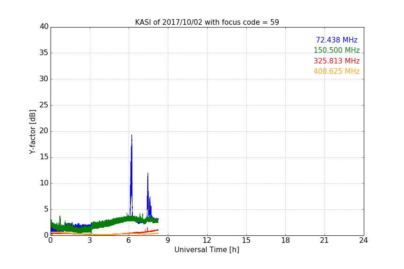Select the green 150.500 MHz legend label
Image resolution: width=404 pixels, height=269 pixels.
(337, 50)
